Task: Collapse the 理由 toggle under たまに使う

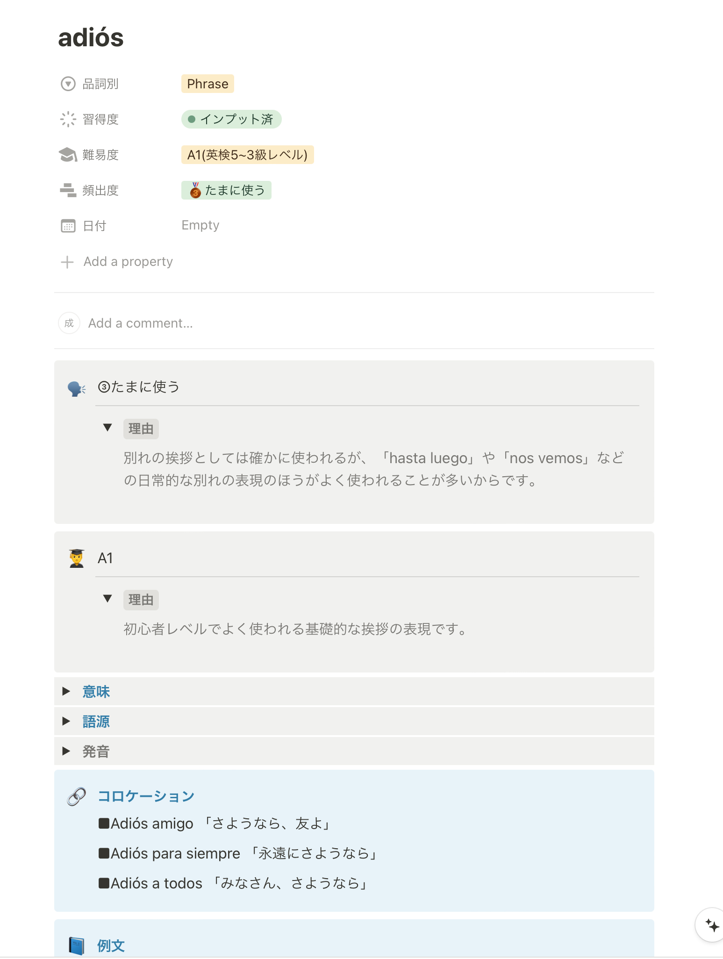Action: pyautogui.click(x=107, y=428)
